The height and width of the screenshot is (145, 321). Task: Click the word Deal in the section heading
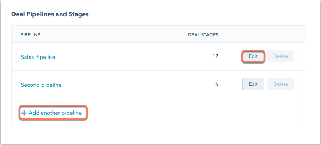(x=17, y=14)
